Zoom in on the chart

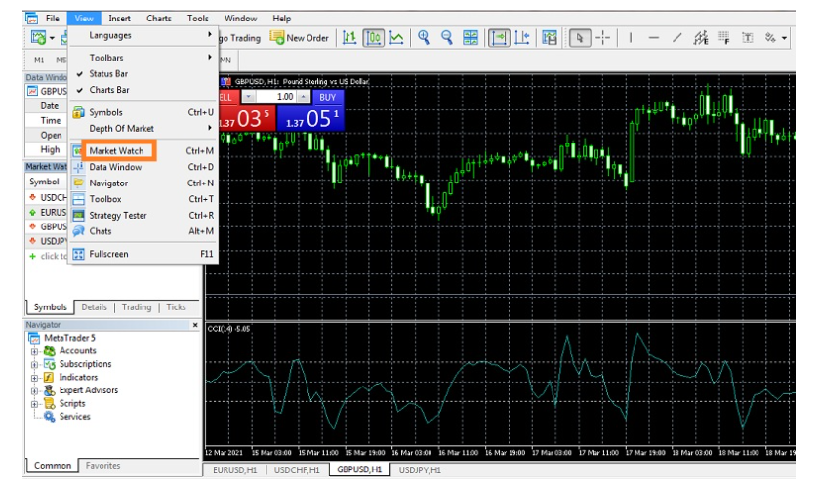click(424, 38)
